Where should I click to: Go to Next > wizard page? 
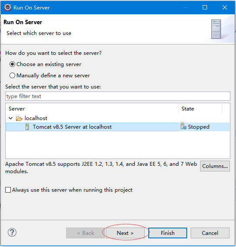[x=125, y=233]
